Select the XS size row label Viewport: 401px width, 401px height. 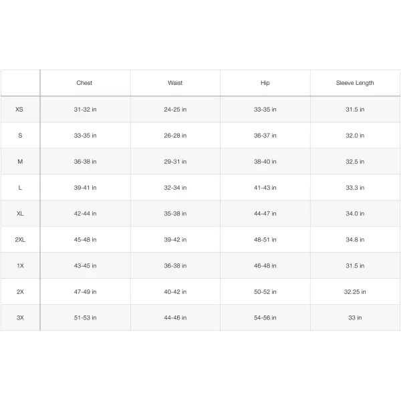coord(20,109)
